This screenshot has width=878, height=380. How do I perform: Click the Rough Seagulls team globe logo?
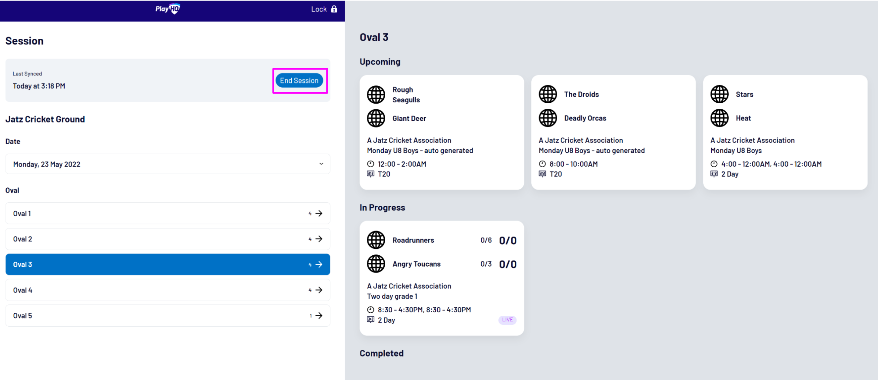(x=376, y=94)
